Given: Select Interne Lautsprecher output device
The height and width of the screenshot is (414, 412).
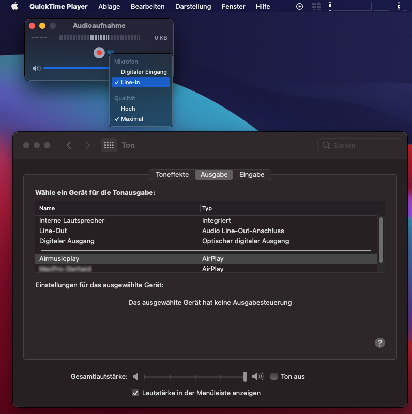Looking at the screenshot, I should pos(206,221).
